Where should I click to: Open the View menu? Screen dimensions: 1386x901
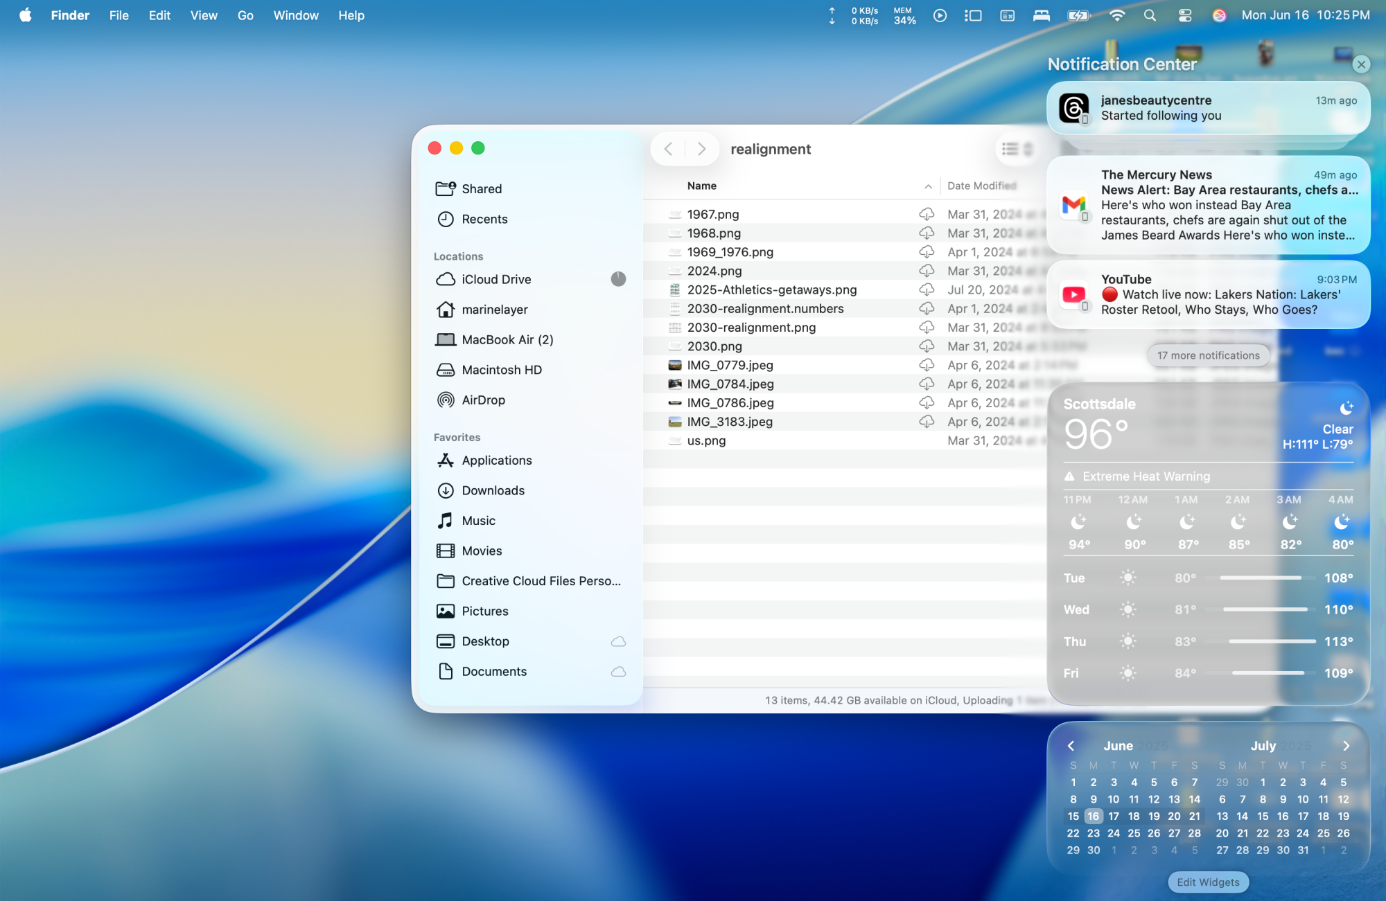coord(203,15)
